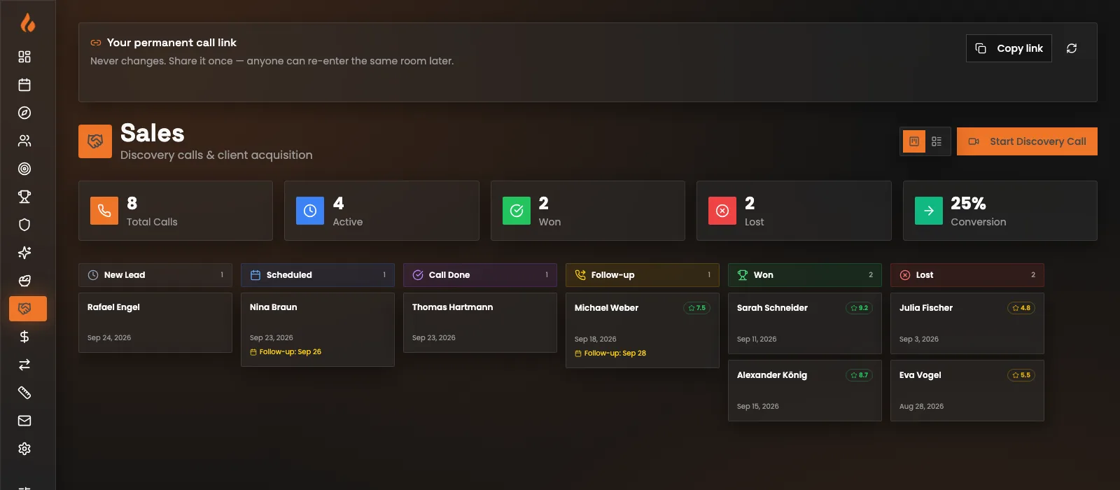Select the Lost column header
The height and width of the screenshot is (490, 1120).
point(967,275)
